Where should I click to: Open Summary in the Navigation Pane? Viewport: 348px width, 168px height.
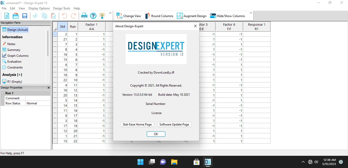(11, 50)
